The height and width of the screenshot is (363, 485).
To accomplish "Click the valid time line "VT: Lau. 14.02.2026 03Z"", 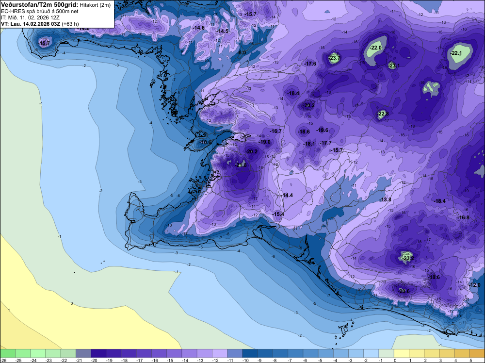I will (31, 24).
